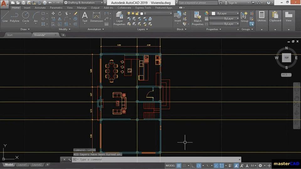Toggle object snap tracking
Viewport: 301px width, 169px height.
[216, 166]
